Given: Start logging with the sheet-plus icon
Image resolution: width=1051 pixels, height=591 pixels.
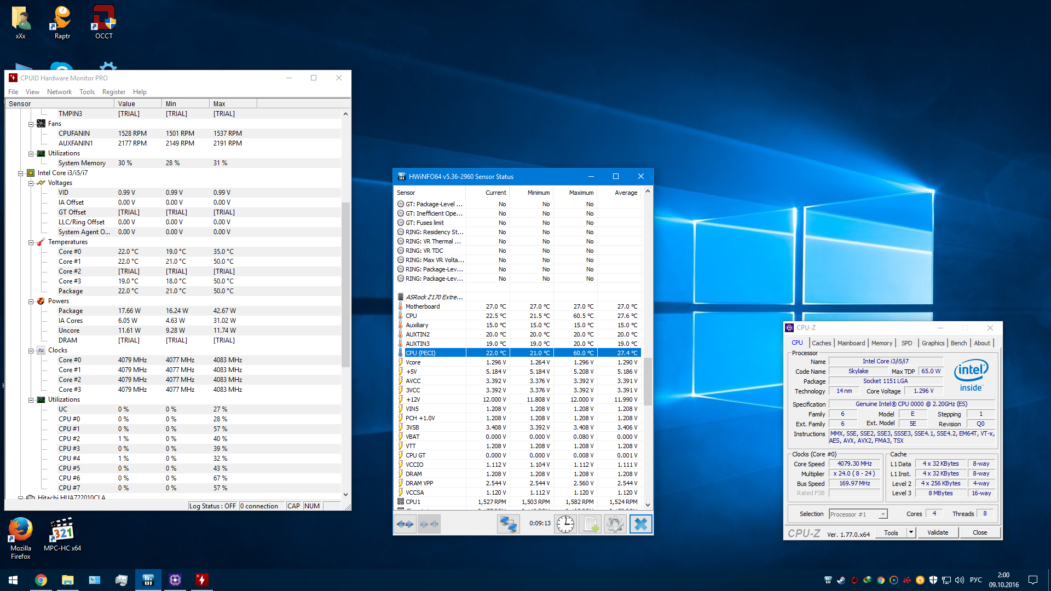Looking at the screenshot, I should click(x=590, y=524).
